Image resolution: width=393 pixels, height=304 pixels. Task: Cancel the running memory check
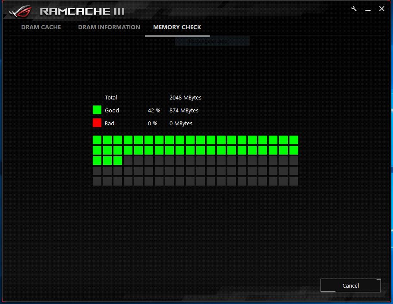[x=351, y=285]
